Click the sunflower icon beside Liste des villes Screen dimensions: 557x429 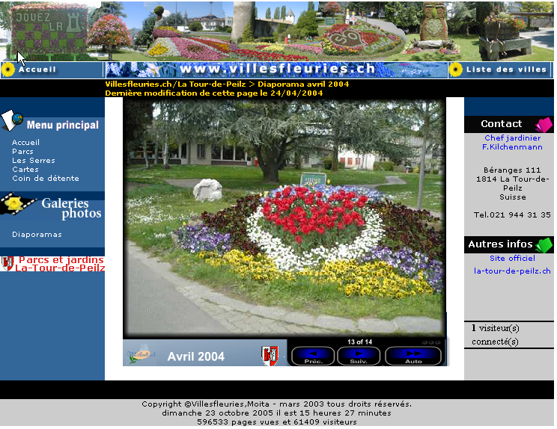455,70
